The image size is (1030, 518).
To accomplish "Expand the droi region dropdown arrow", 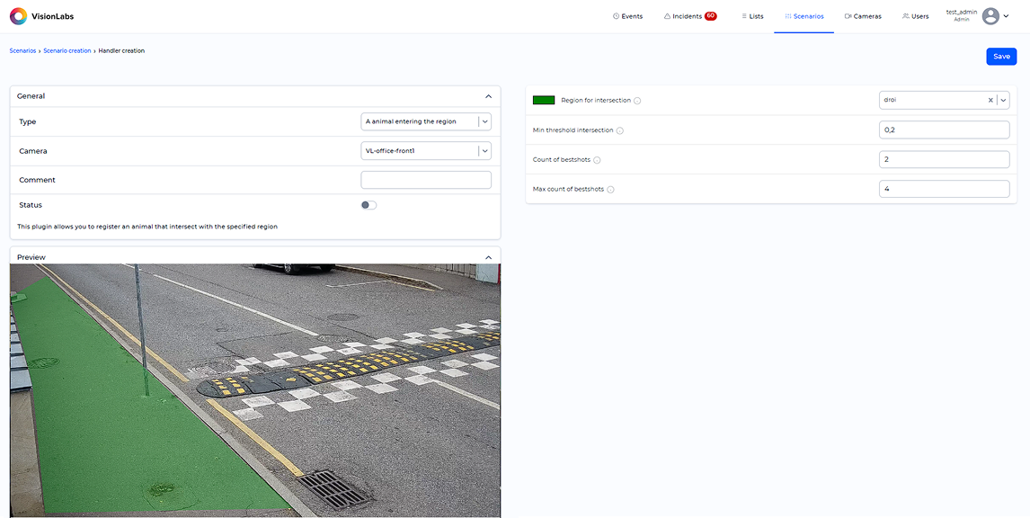I will coord(1003,101).
